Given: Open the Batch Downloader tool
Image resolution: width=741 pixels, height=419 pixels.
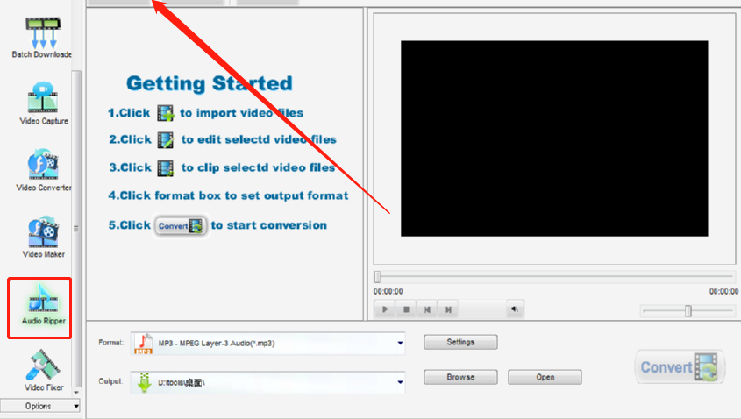Looking at the screenshot, I should tap(43, 38).
